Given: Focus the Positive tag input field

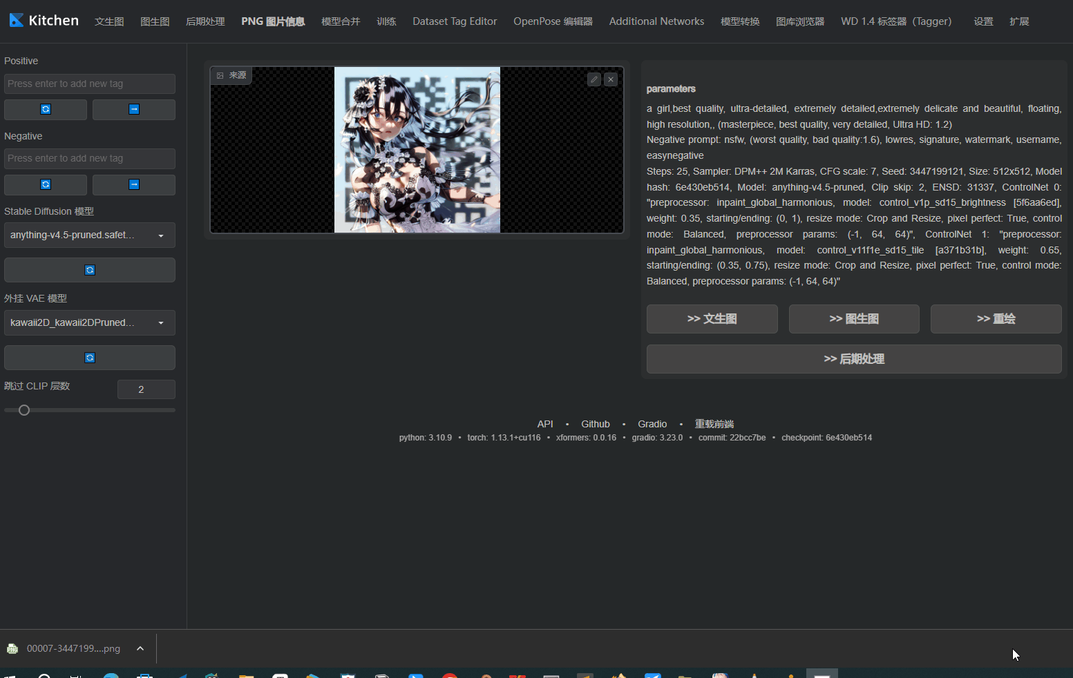Looking at the screenshot, I should pos(90,84).
